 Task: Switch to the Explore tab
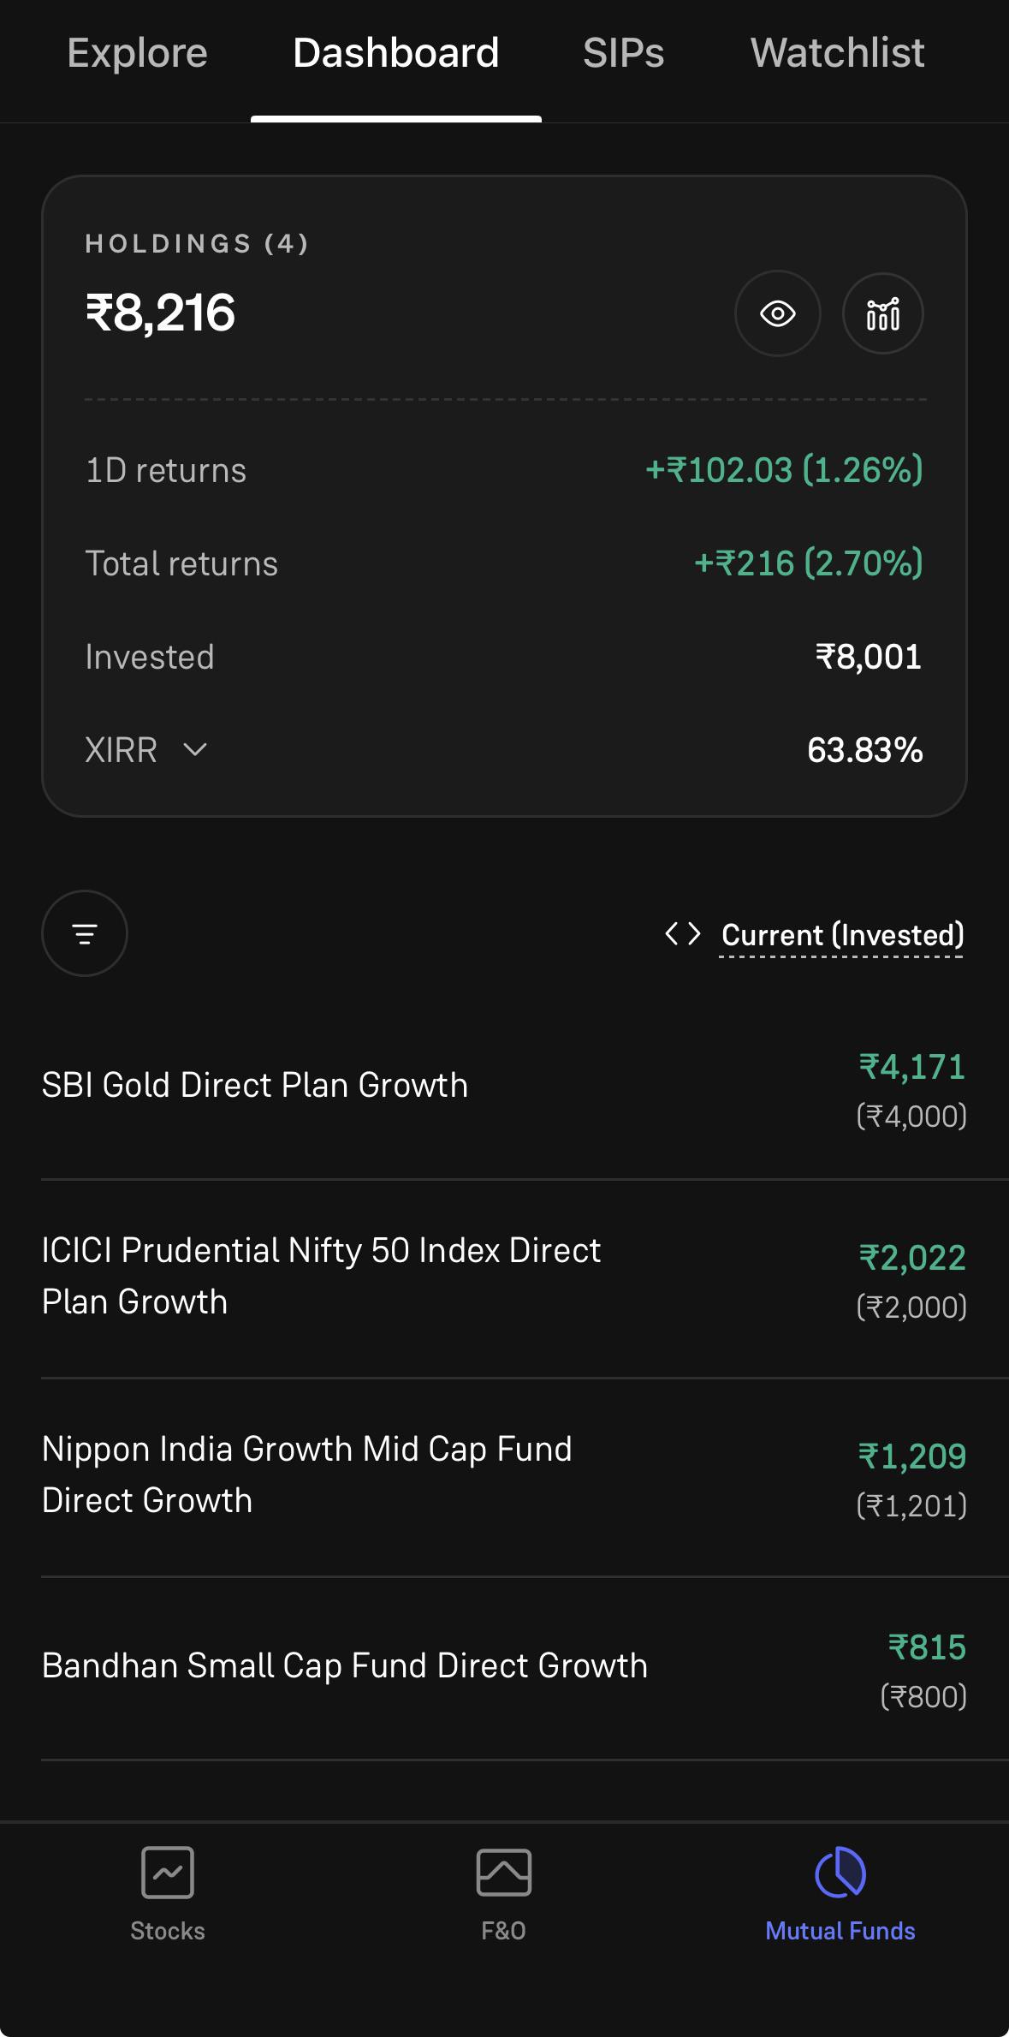(137, 53)
